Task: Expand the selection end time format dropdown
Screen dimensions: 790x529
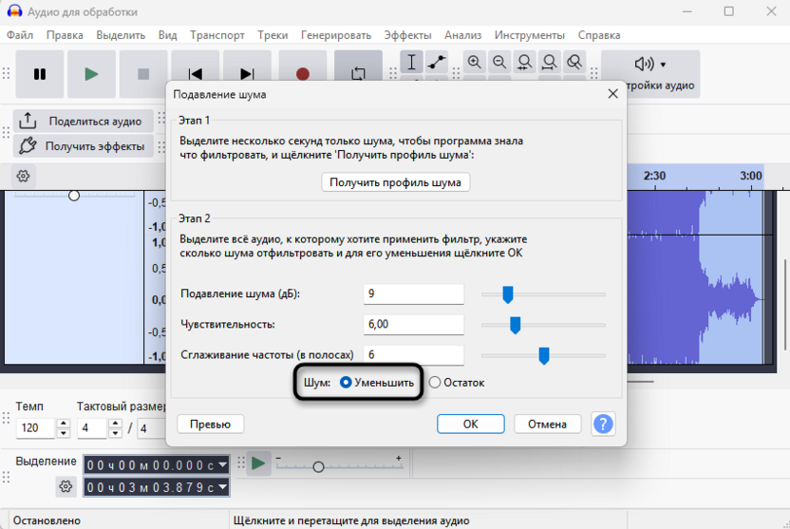Action: (x=222, y=487)
